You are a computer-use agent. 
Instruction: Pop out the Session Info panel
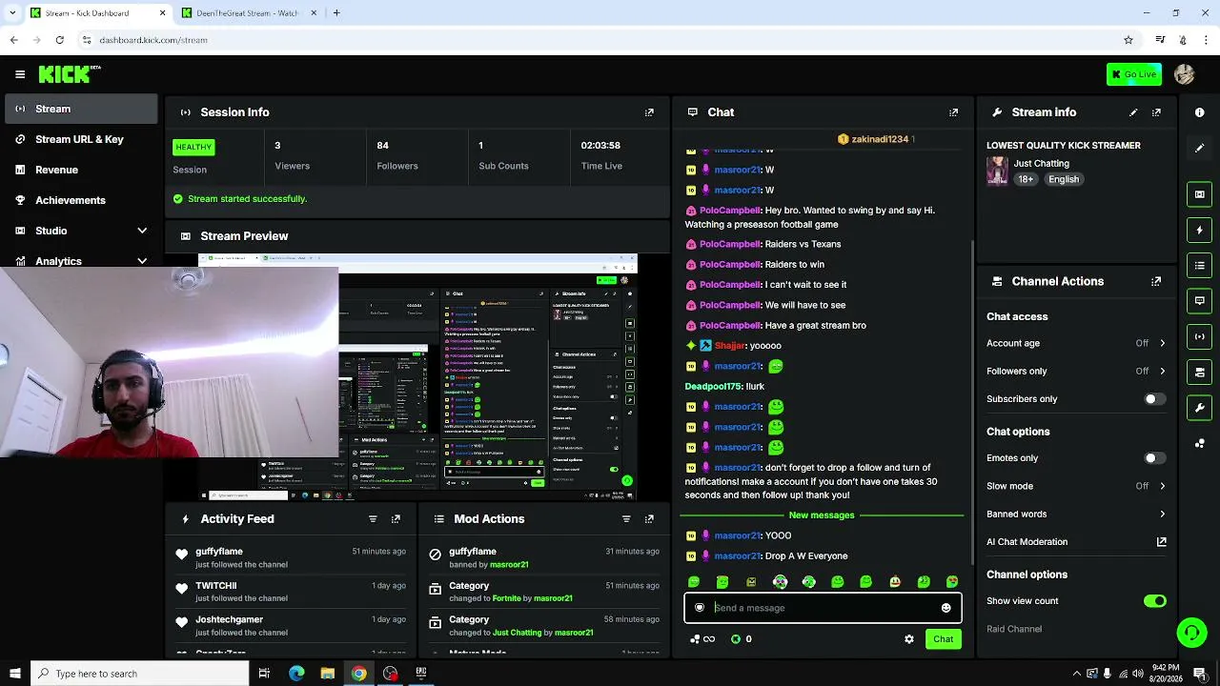[649, 112]
